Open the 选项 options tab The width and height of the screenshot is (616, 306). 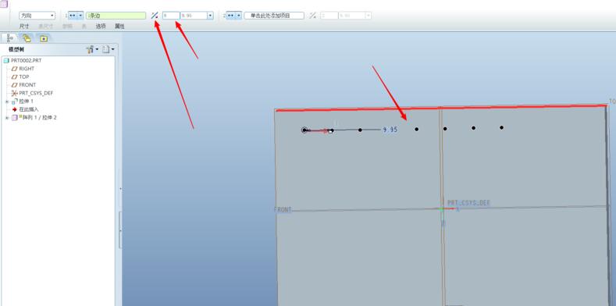(x=101, y=27)
